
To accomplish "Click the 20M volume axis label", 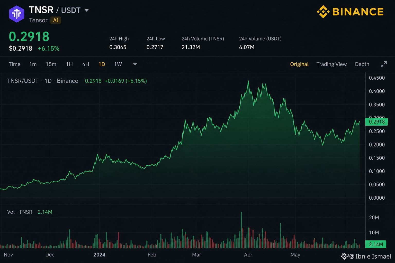I will pyautogui.click(x=374, y=218).
